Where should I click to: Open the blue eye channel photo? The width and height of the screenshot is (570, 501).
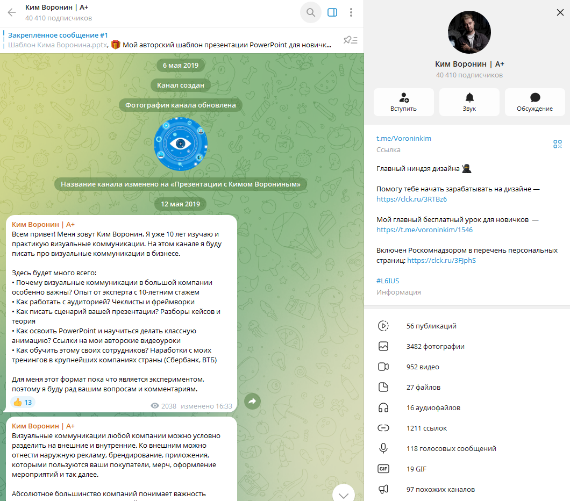181,144
